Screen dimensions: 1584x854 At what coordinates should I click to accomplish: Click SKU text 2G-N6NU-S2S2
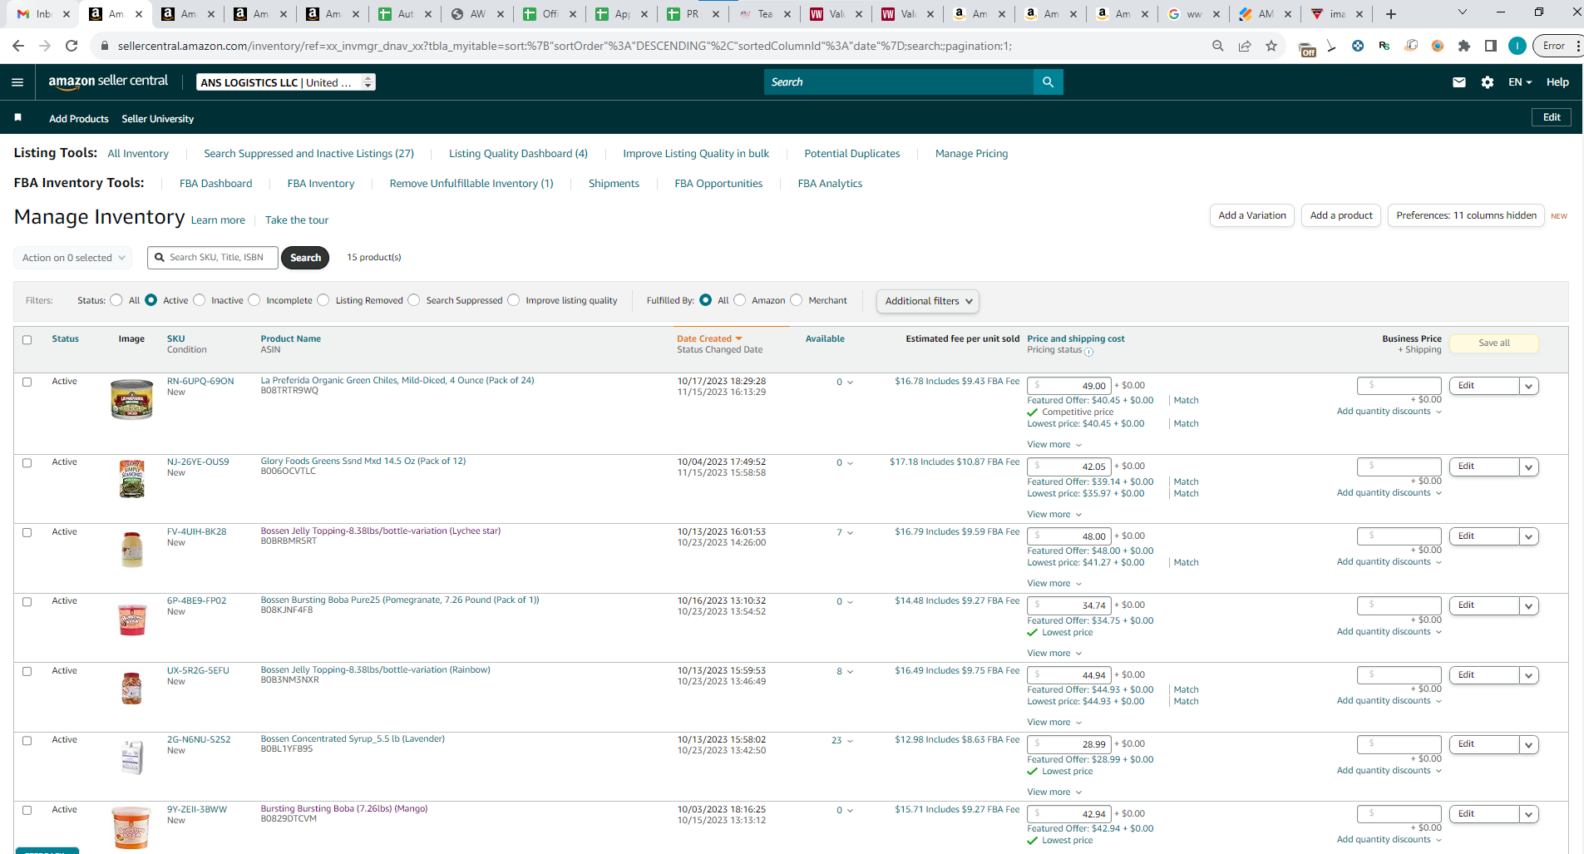[x=199, y=739]
